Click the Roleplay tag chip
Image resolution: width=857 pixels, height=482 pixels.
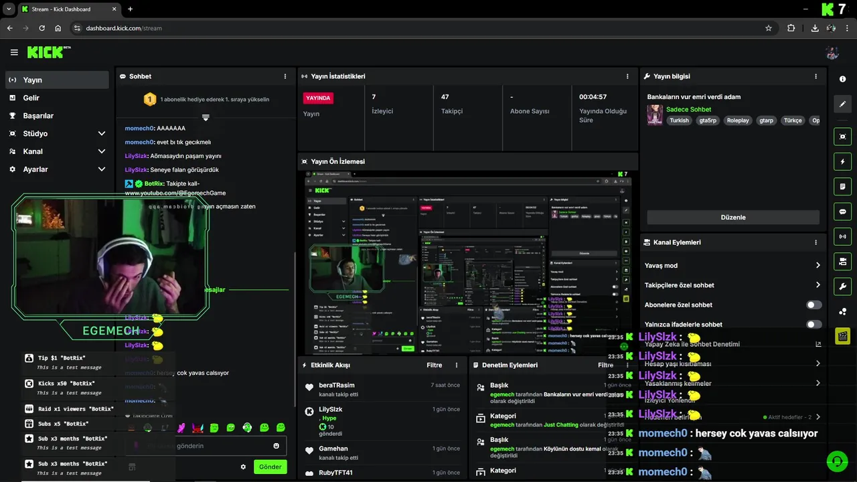pyautogui.click(x=738, y=120)
